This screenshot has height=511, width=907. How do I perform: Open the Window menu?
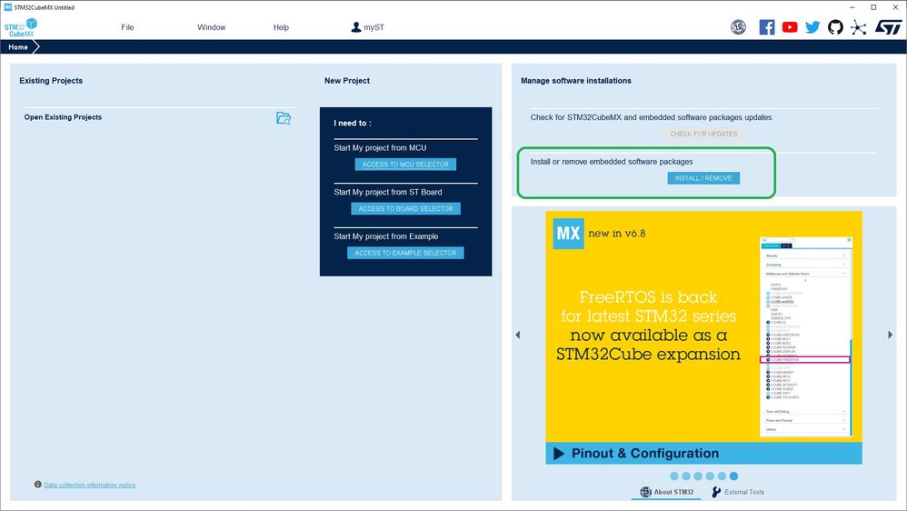[211, 27]
